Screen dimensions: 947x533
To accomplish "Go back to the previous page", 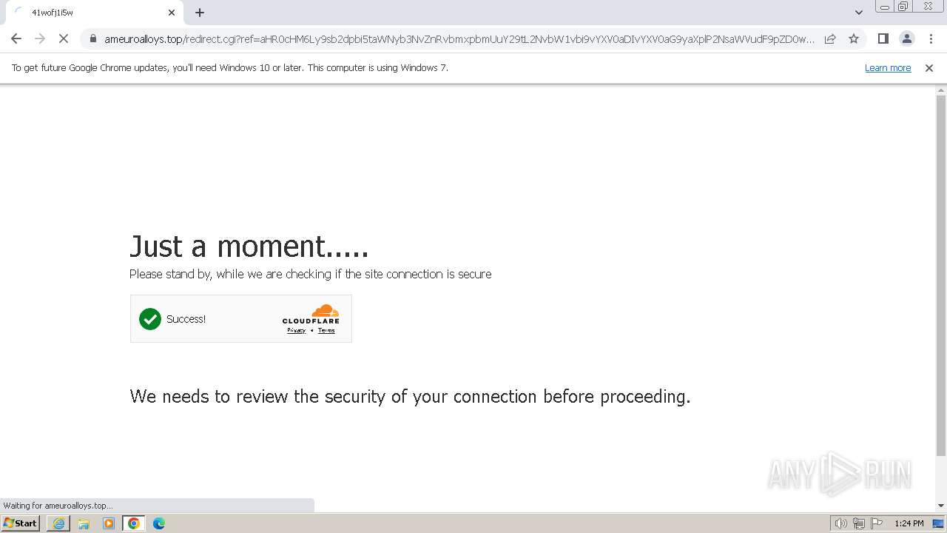I will (x=16, y=38).
